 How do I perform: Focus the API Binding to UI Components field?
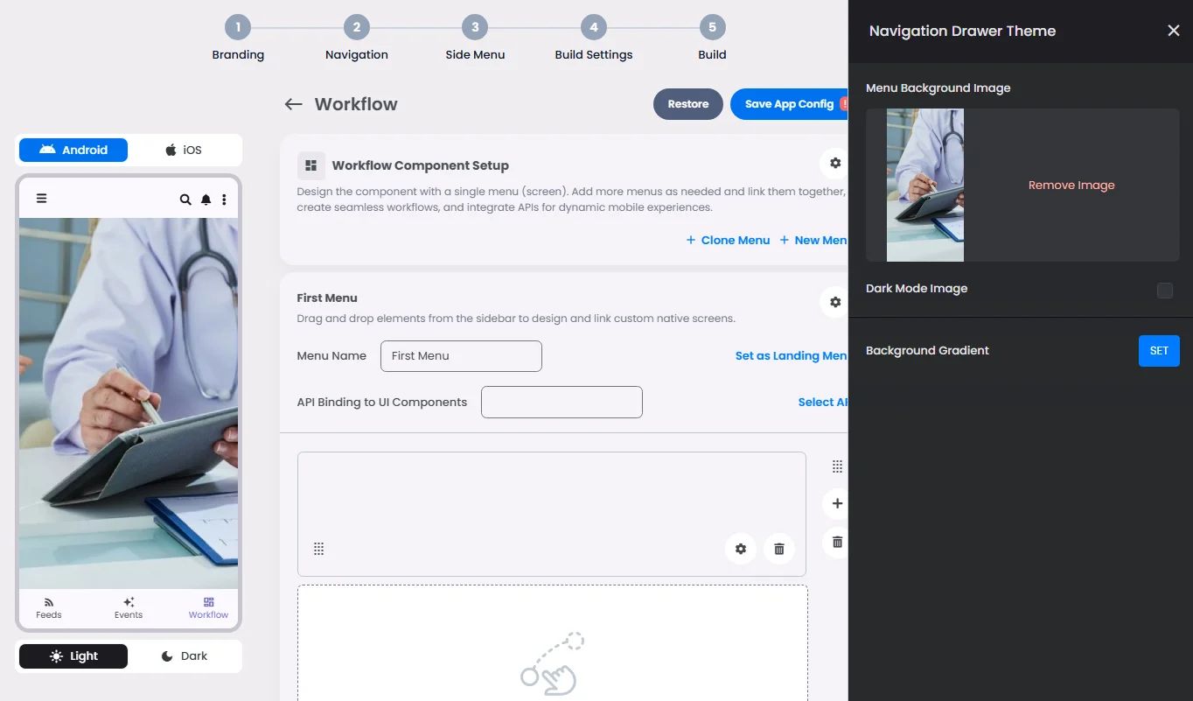(x=562, y=403)
